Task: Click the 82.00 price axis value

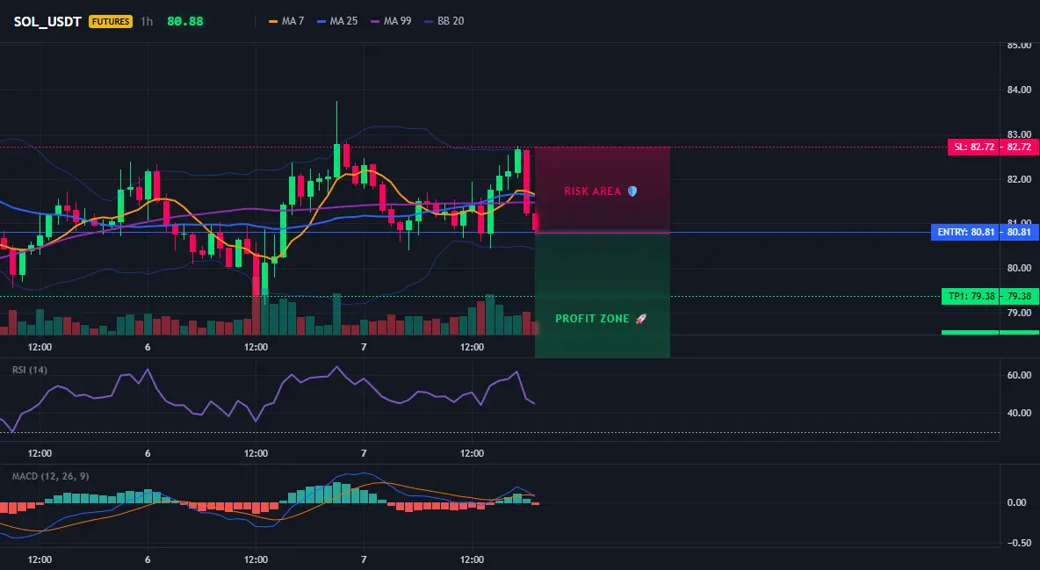Action: coord(1019,179)
